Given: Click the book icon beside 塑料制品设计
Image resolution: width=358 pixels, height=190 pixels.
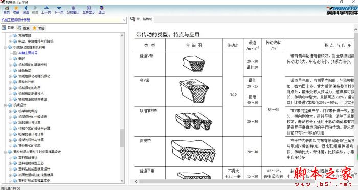Looking at the screenshot, I should tap(15, 158).
